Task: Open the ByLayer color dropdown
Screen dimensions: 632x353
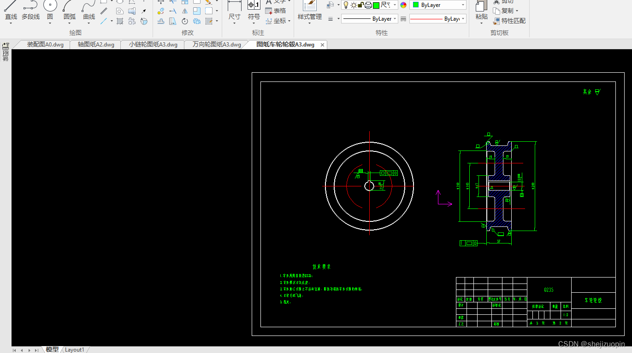Action: click(x=438, y=5)
